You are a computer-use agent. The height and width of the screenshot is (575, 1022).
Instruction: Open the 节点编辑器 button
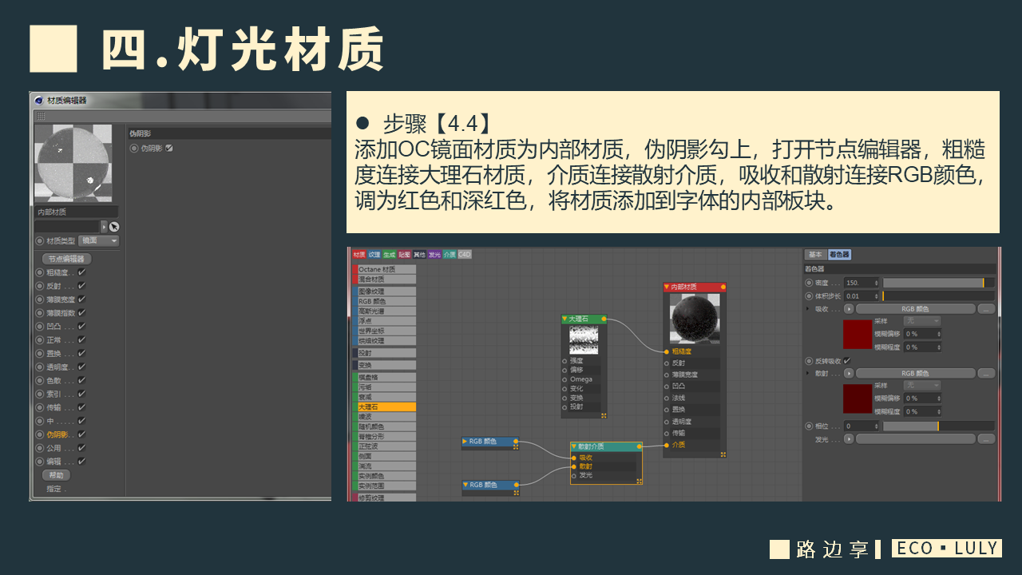[x=67, y=259]
